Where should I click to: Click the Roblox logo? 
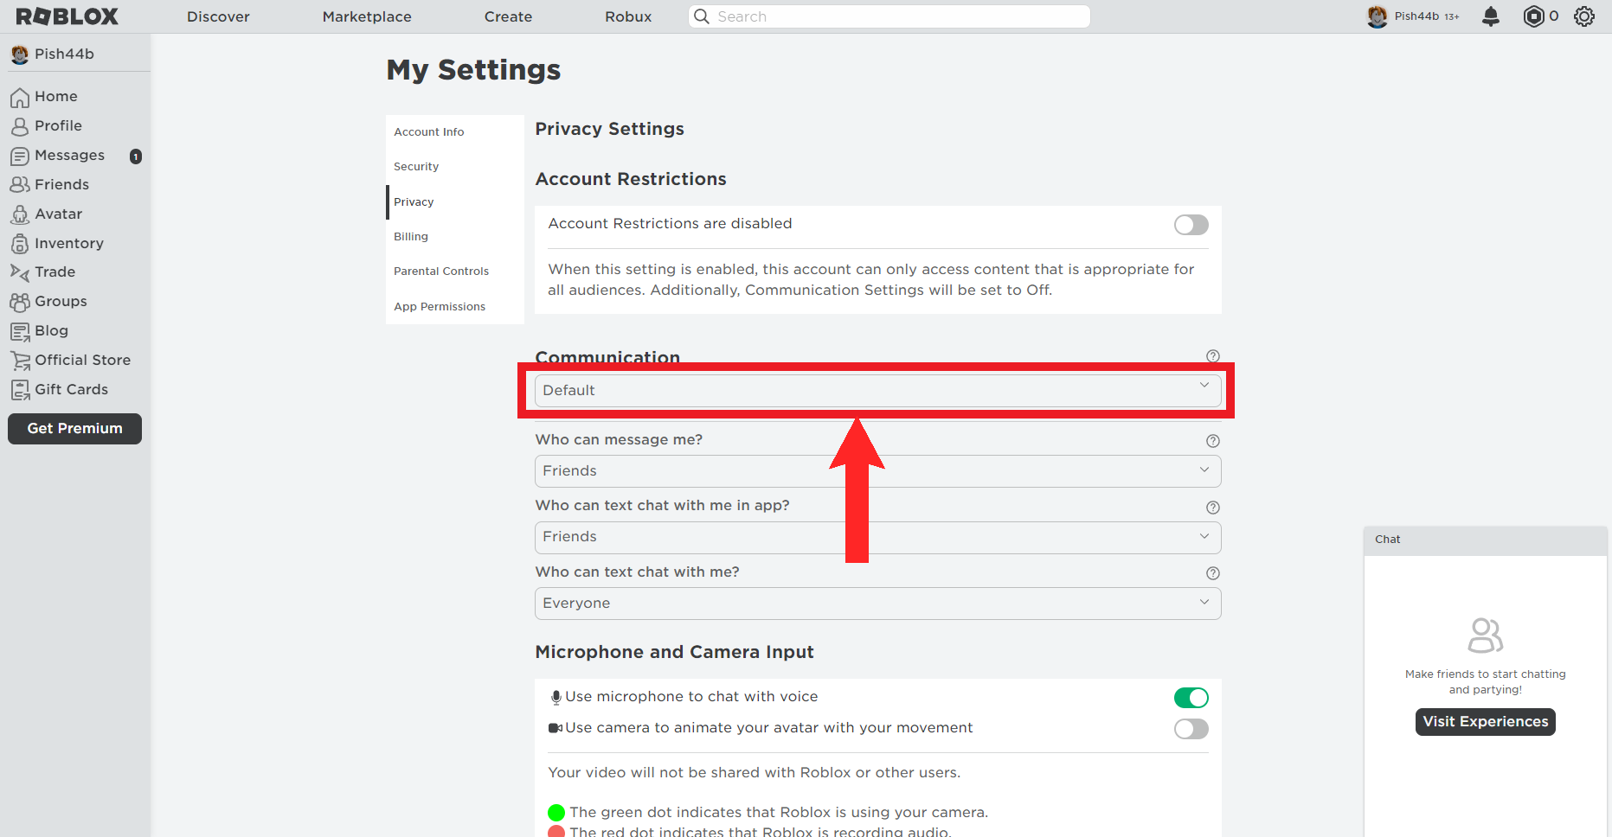(67, 16)
